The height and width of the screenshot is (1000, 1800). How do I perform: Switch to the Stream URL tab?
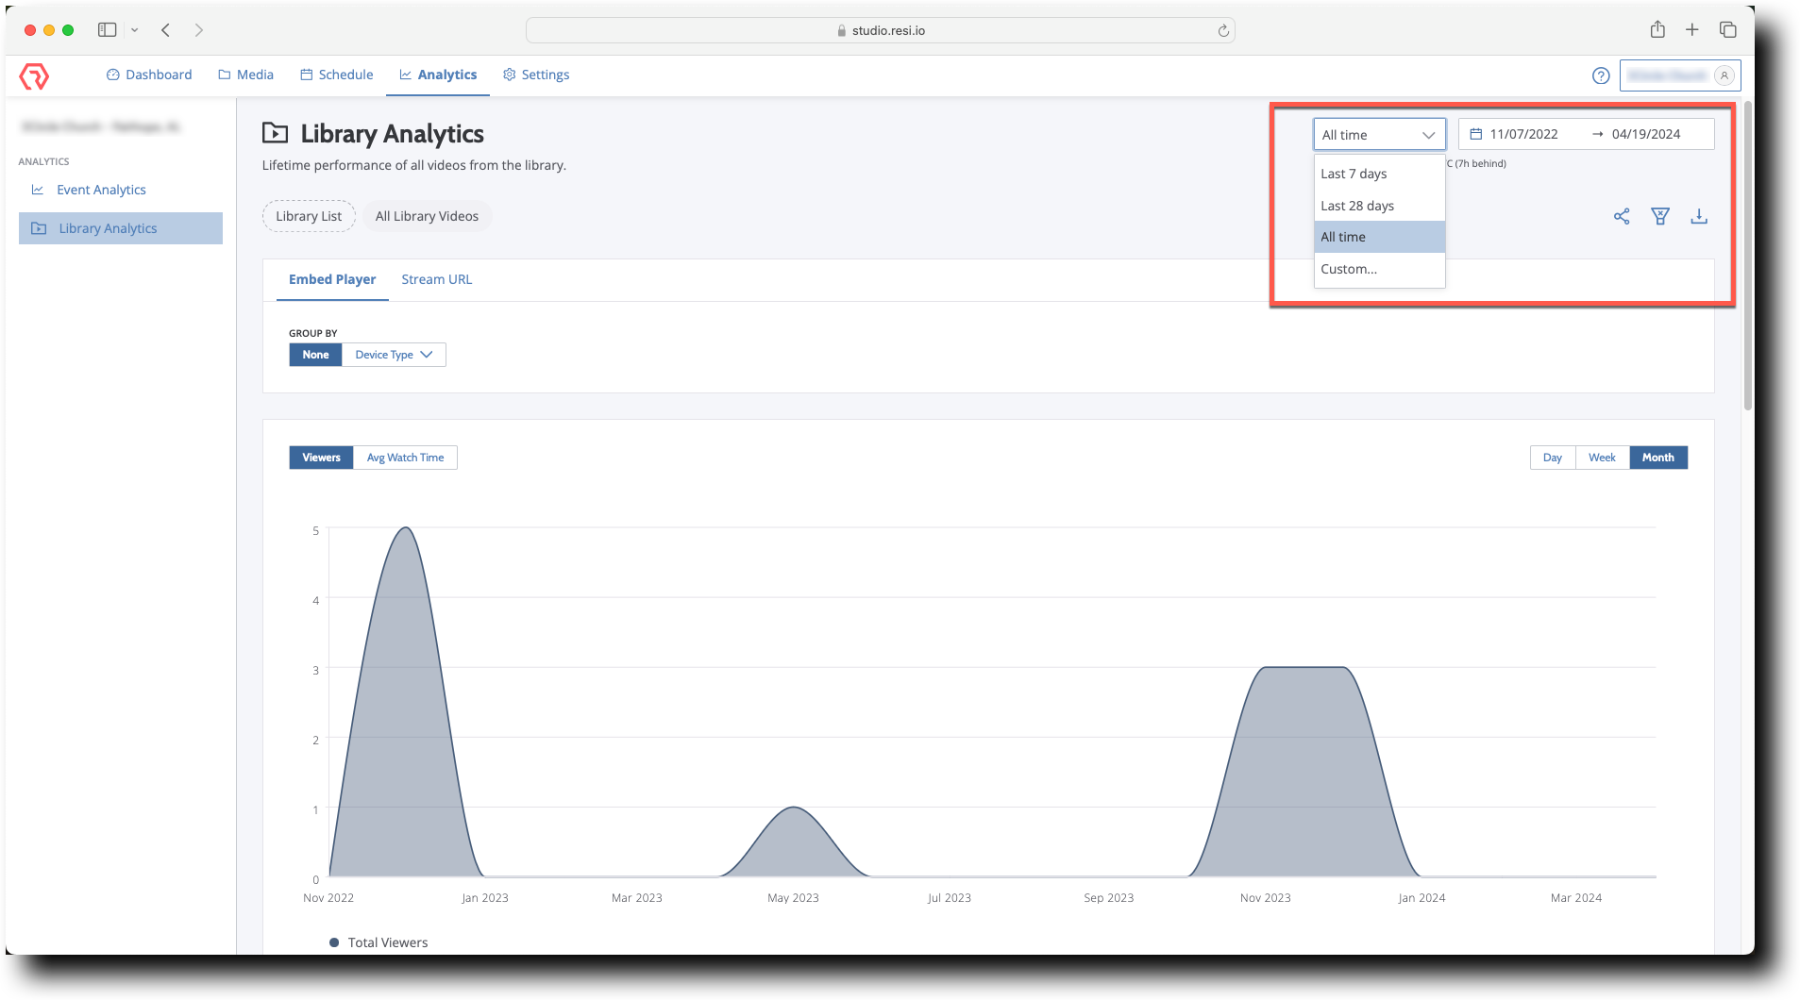point(436,279)
